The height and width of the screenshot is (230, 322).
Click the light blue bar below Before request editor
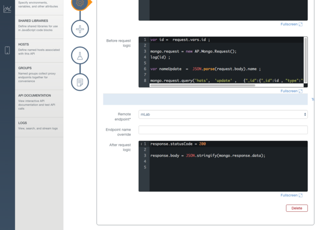coord(205,99)
